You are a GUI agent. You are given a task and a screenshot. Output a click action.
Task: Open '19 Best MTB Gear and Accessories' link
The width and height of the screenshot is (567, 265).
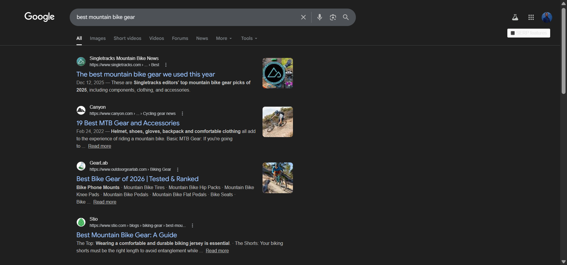[128, 123]
